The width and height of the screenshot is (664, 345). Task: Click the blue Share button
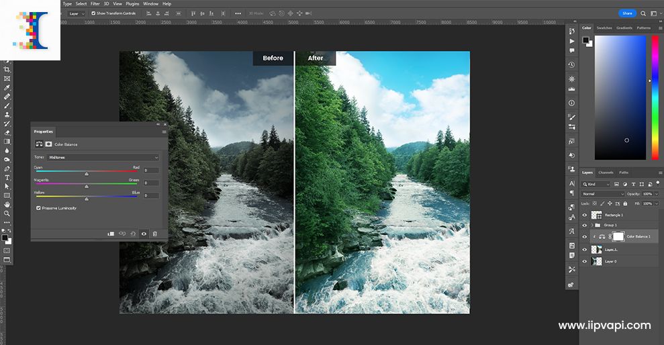(627, 13)
